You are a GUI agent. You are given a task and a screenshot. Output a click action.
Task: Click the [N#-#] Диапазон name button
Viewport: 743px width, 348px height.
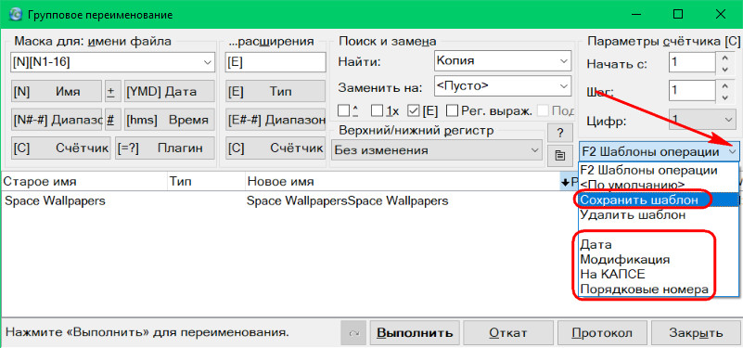[x=56, y=120]
